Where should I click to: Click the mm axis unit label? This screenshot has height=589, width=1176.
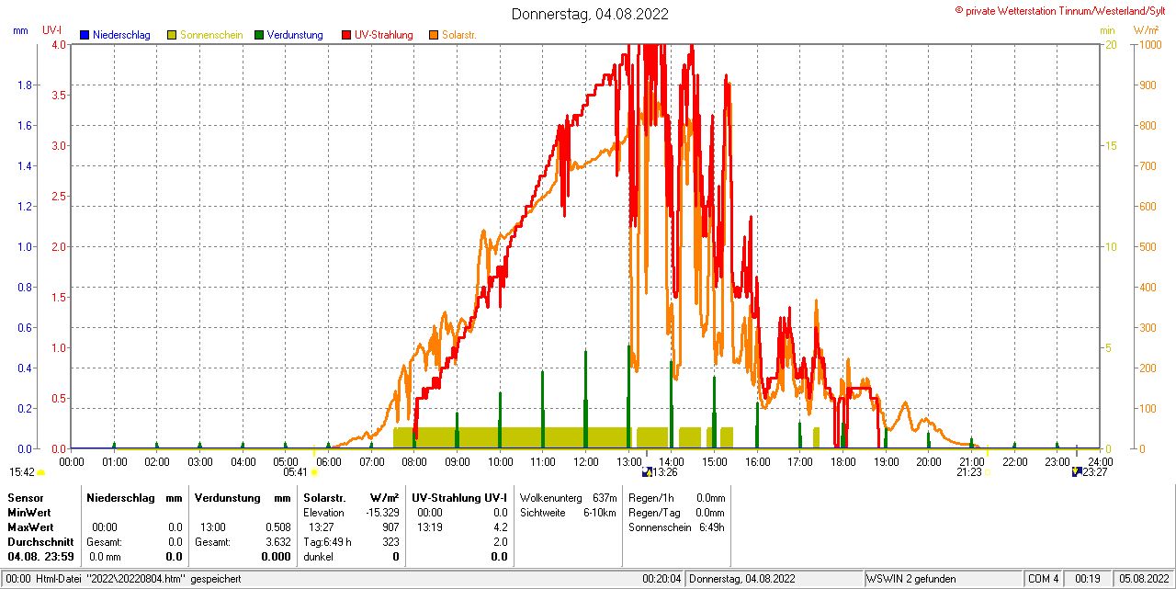pyautogui.click(x=21, y=30)
